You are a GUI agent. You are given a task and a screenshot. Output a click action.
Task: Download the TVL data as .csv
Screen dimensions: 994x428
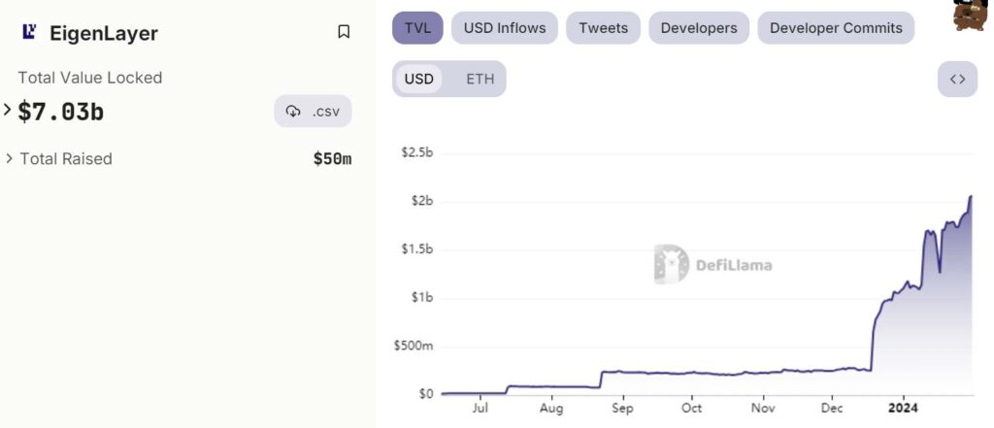point(314,112)
